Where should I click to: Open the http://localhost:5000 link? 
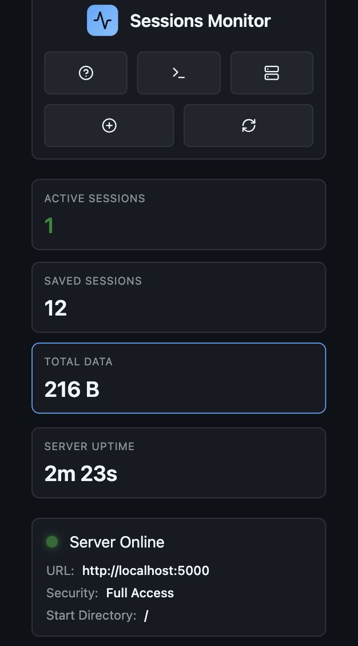pos(145,570)
